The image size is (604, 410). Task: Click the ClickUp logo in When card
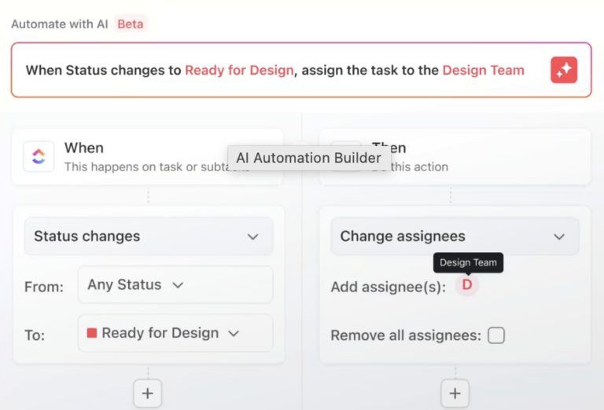pyautogui.click(x=39, y=156)
